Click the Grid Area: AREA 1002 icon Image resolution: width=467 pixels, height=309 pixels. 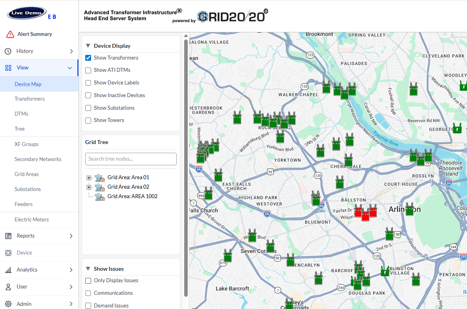point(100,197)
